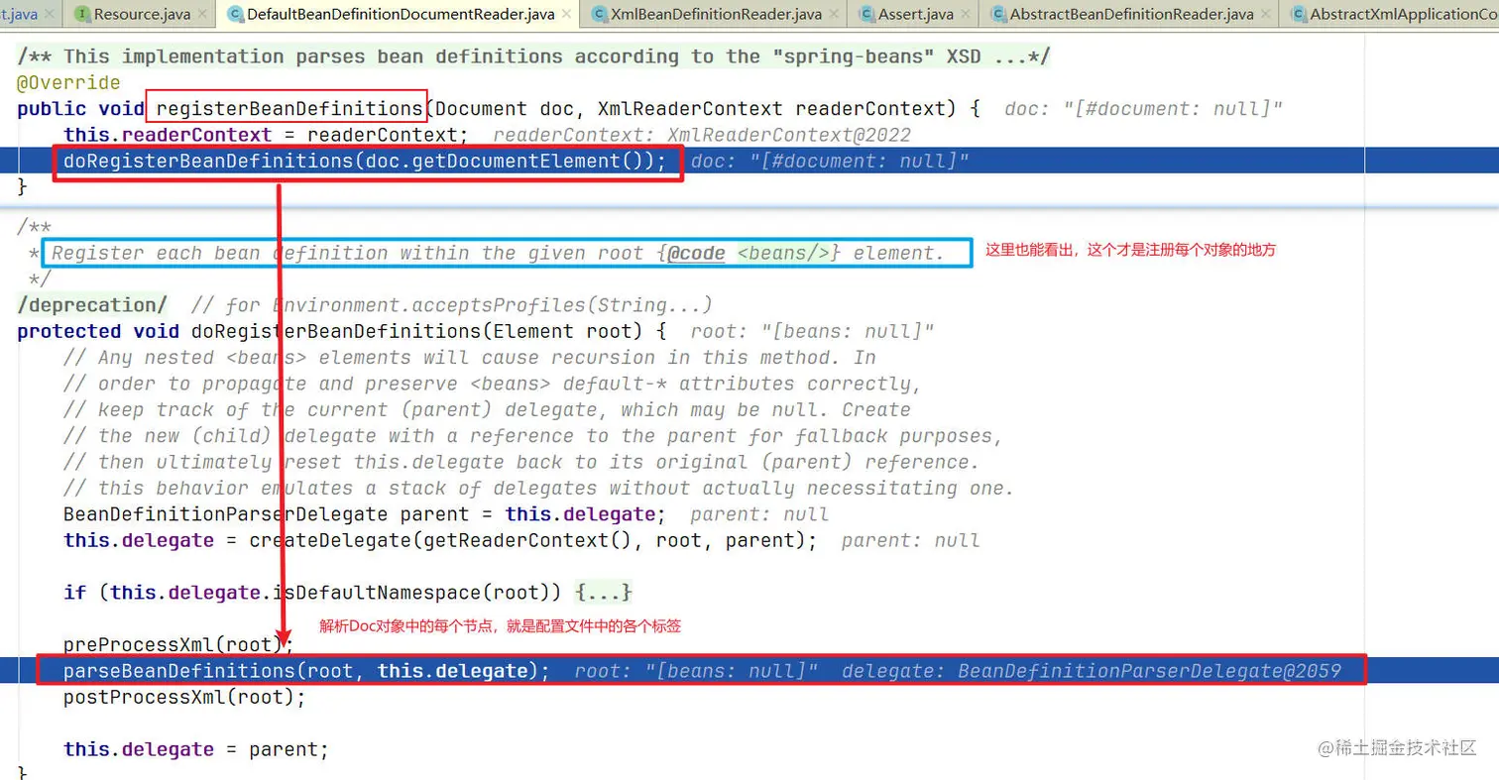The width and height of the screenshot is (1499, 780).
Task: Click the class icon on AbstractBeanDefinitionReader.java tab
Action: [x=997, y=15]
